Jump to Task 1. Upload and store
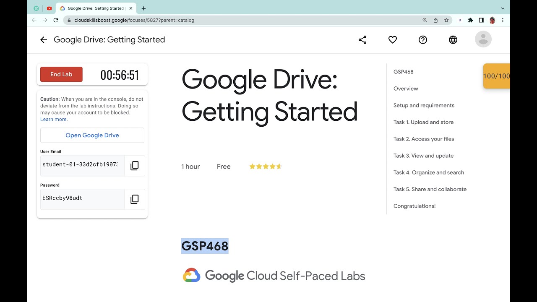The width and height of the screenshot is (537, 302). tap(423, 122)
